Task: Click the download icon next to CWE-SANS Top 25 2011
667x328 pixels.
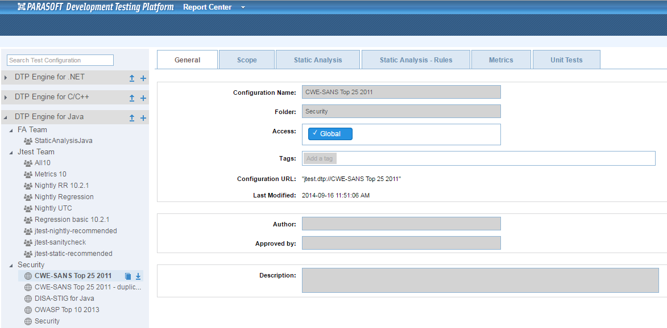Action: [x=138, y=277]
